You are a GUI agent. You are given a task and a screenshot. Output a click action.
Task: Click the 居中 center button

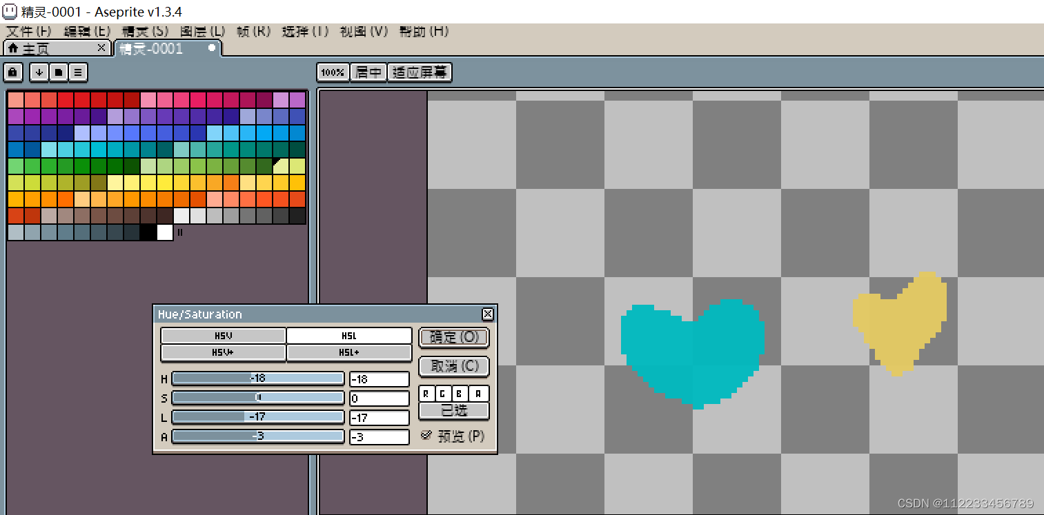coord(368,72)
